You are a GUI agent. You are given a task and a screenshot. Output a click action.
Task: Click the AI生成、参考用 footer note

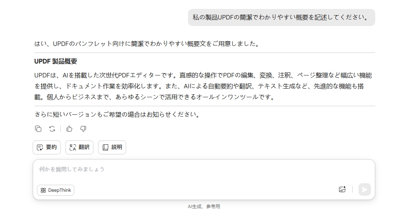pos(204,207)
